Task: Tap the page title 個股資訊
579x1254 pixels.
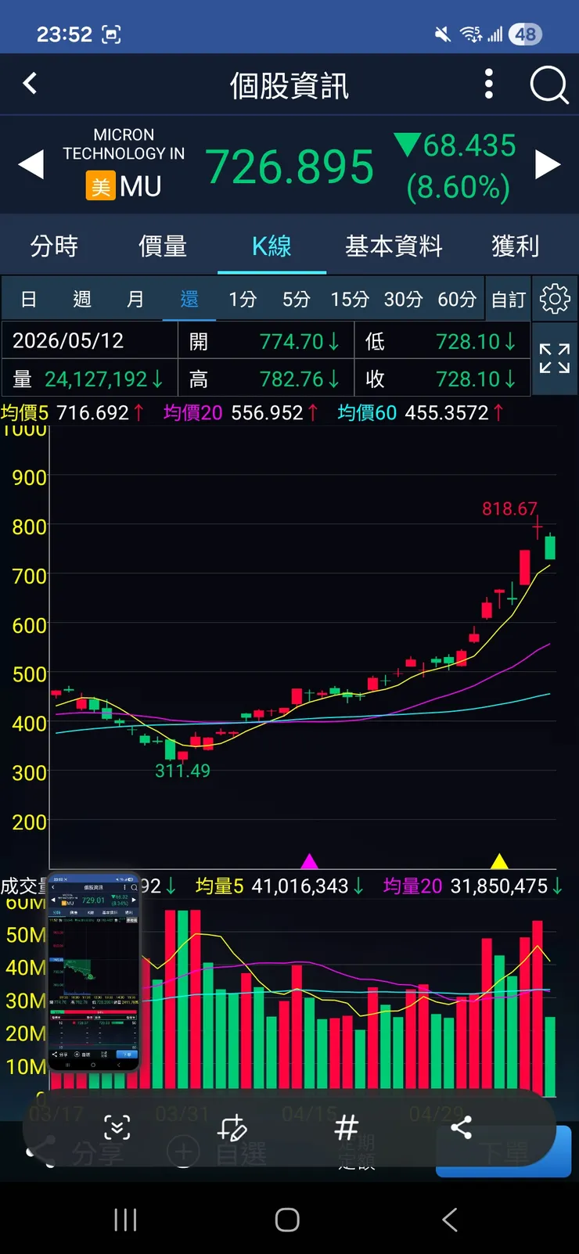Action: 289,85
